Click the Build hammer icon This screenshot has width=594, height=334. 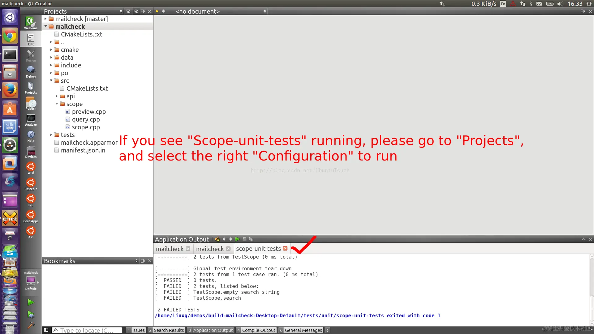pyautogui.click(x=31, y=325)
